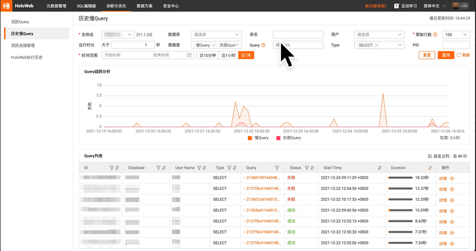Click the custom columns (自定义列) icon
This screenshot has height=251, width=476.
pyautogui.click(x=430, y=156)
